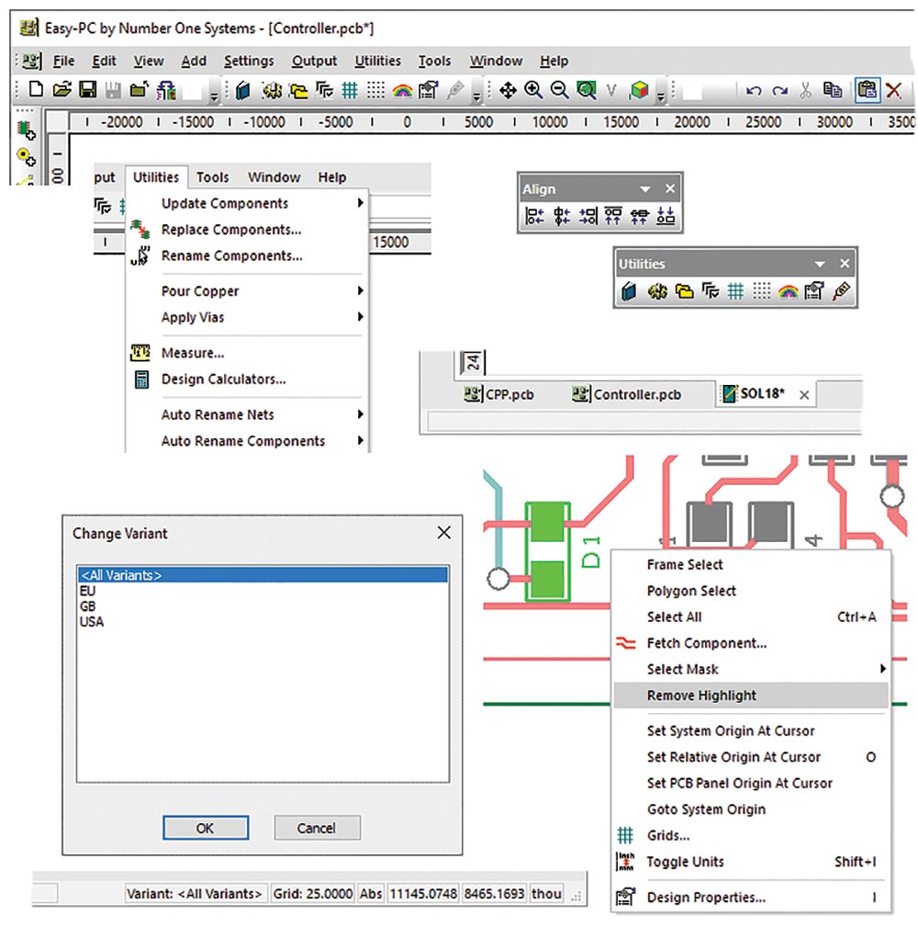Open design properties icon in floating Utilities toolbar

(814, 291)
